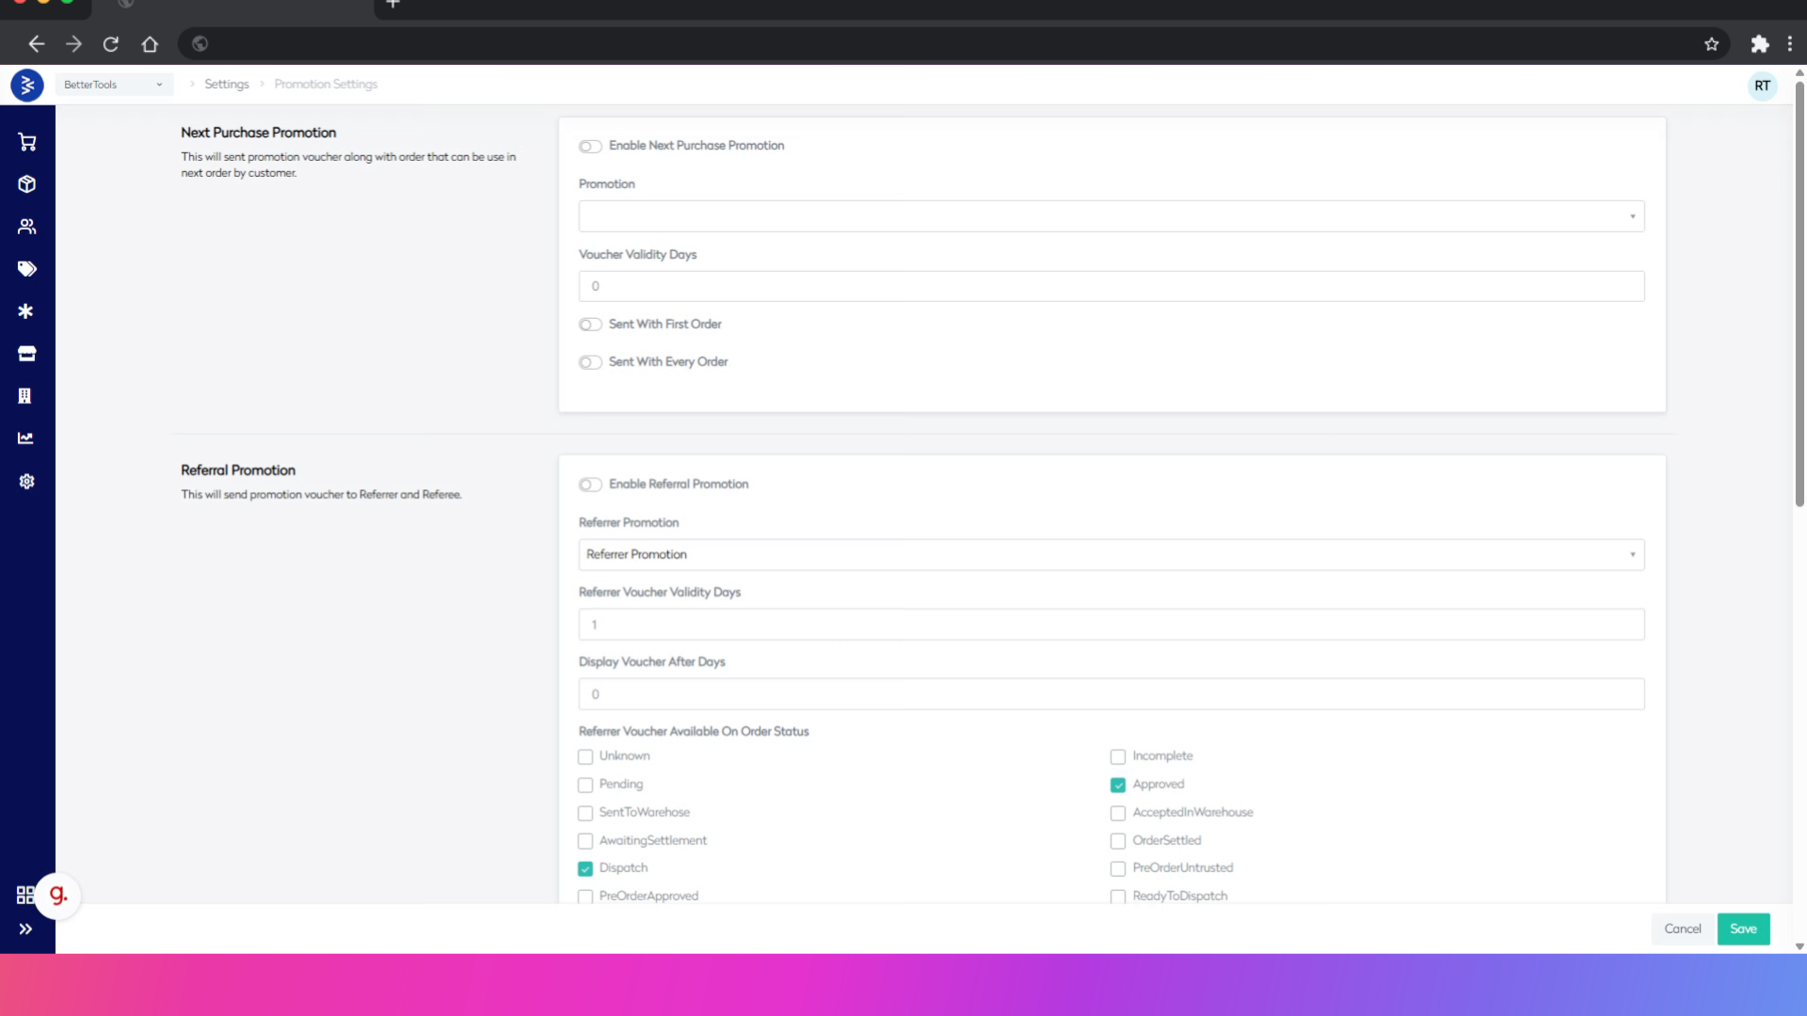Open the storefront sidebar icon
Screen dimensions: 1807x1016
(x=26, y=354)
